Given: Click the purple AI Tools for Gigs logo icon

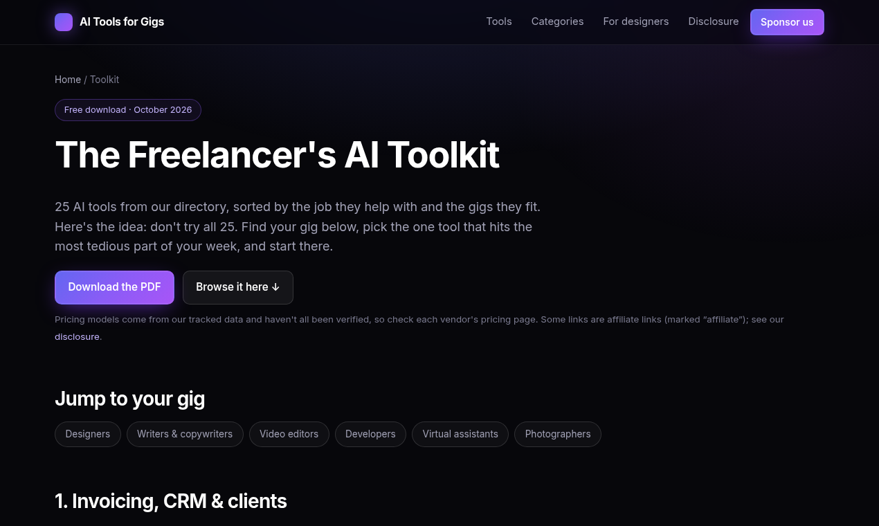Looking at the screenshot, I should tap(64, 22).
